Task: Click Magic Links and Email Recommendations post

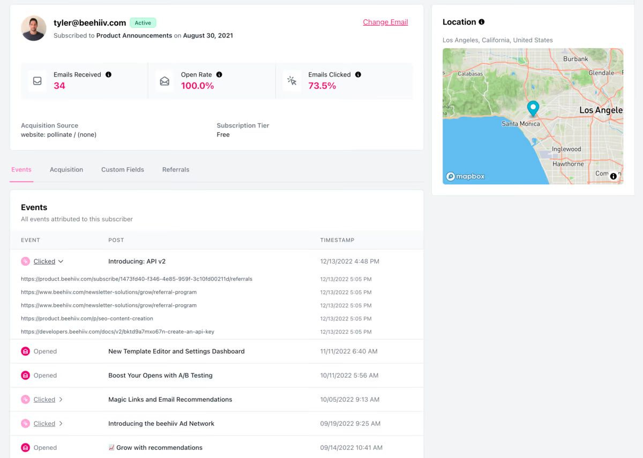Action: [170, 400]
